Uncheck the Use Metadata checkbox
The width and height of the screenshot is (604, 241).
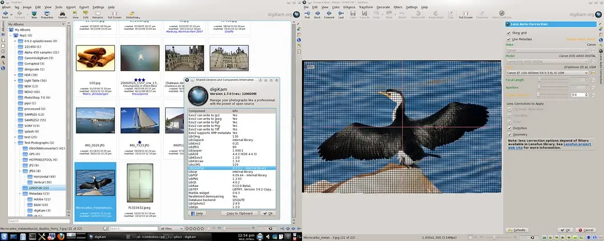pyautogui.click(x=509, y=39)
